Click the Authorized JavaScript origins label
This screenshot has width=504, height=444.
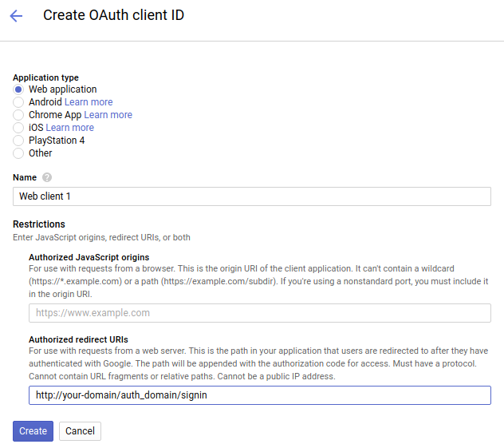pyautogui.click(x=89, y=257)
